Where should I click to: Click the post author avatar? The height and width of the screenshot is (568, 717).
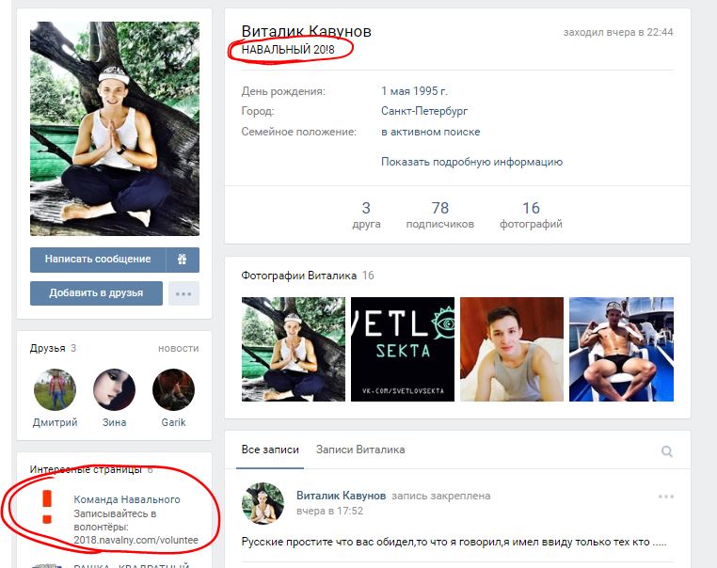coord(263,503)
